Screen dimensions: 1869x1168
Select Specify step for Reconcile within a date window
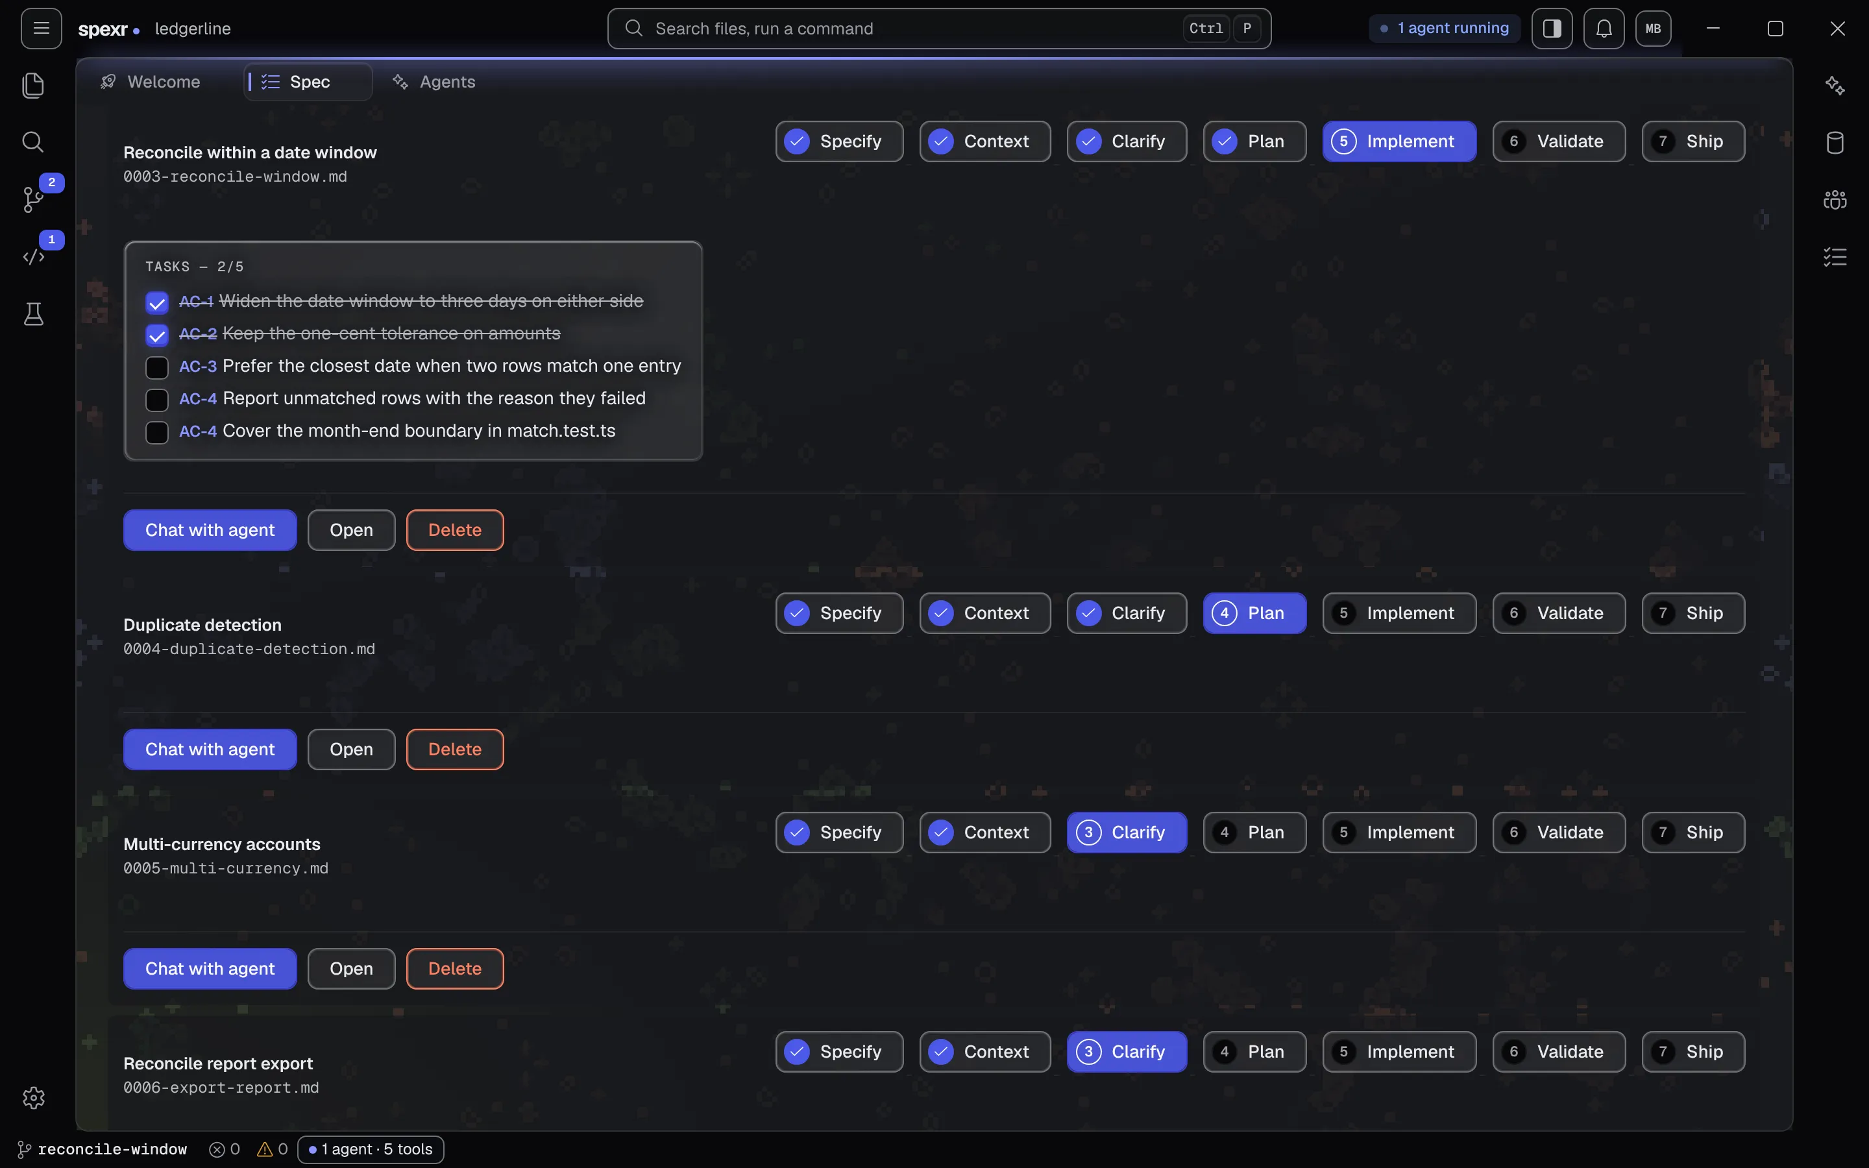click(840, 141)
